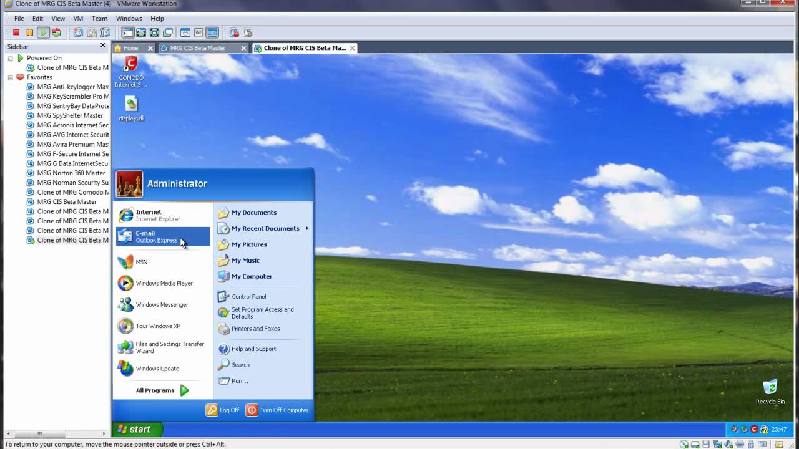
Task: Click the Reset virtual machine toolbar icon
Action: point(56,32)
